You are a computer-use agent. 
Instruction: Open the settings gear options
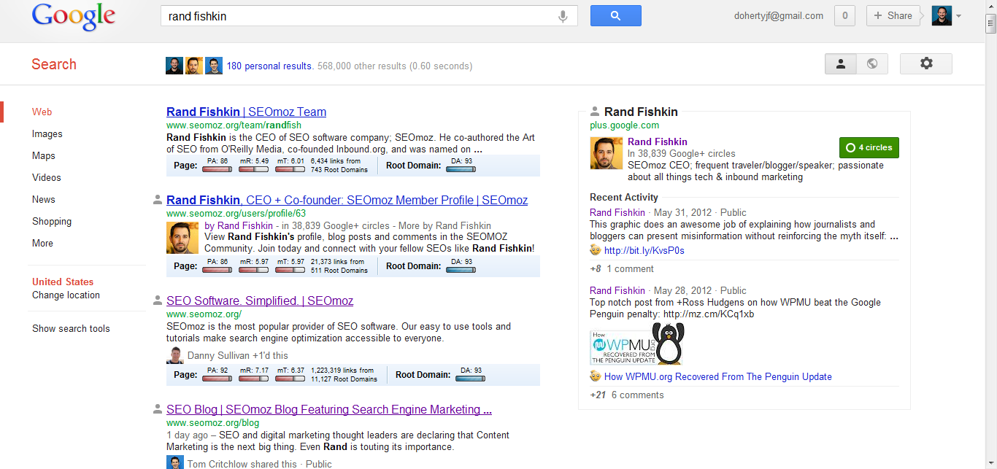click(x=925, y=63)
